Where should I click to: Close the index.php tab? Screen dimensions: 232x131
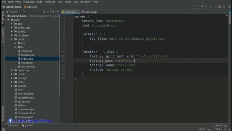99,12
